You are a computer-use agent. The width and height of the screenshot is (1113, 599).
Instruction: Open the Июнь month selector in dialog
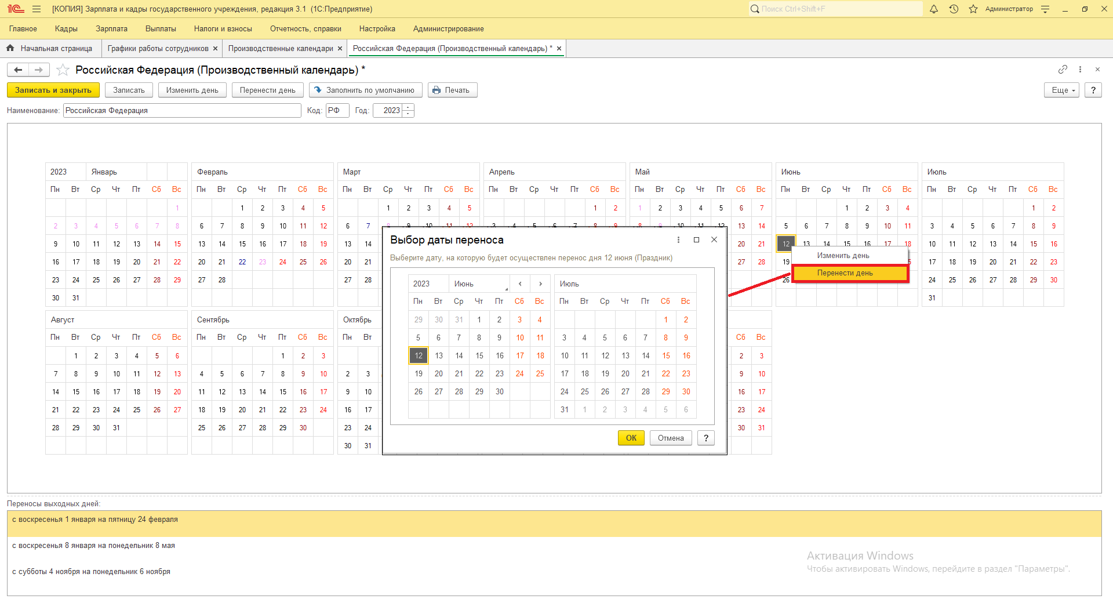(479, 284)
